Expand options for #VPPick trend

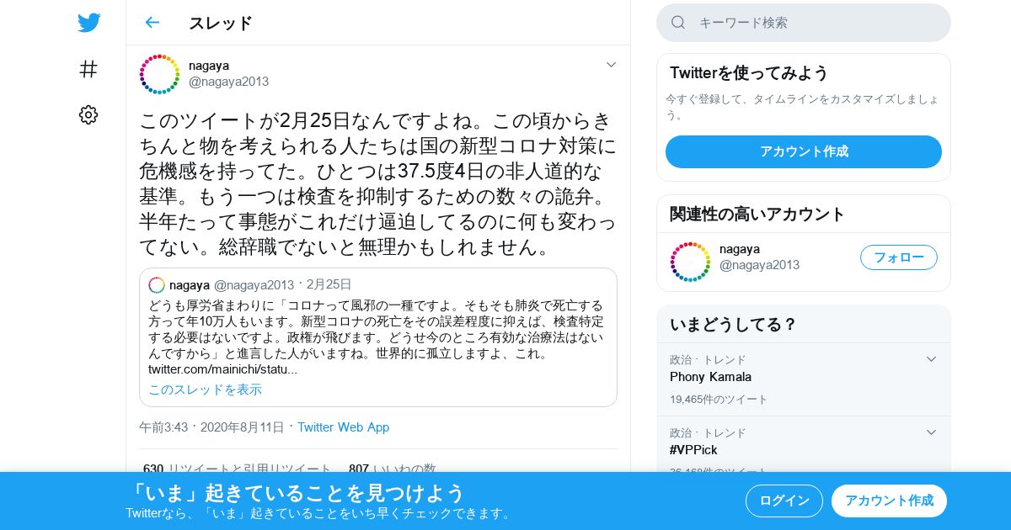[931, 432]
